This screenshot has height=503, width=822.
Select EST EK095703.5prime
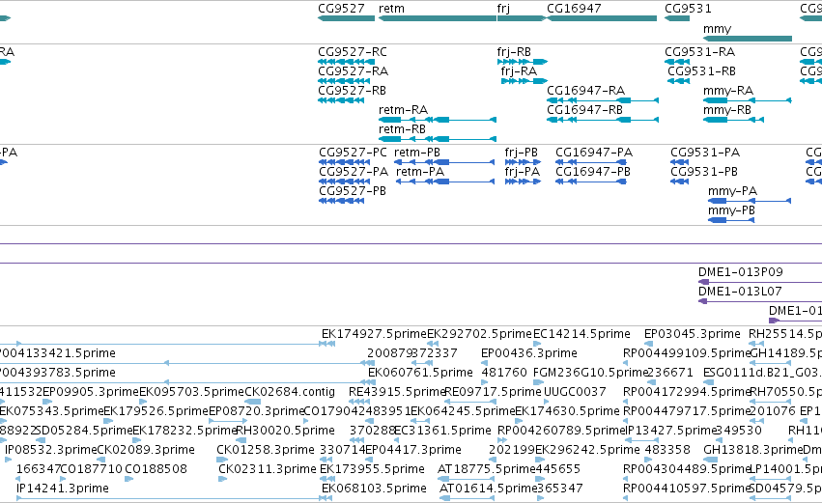192,392
